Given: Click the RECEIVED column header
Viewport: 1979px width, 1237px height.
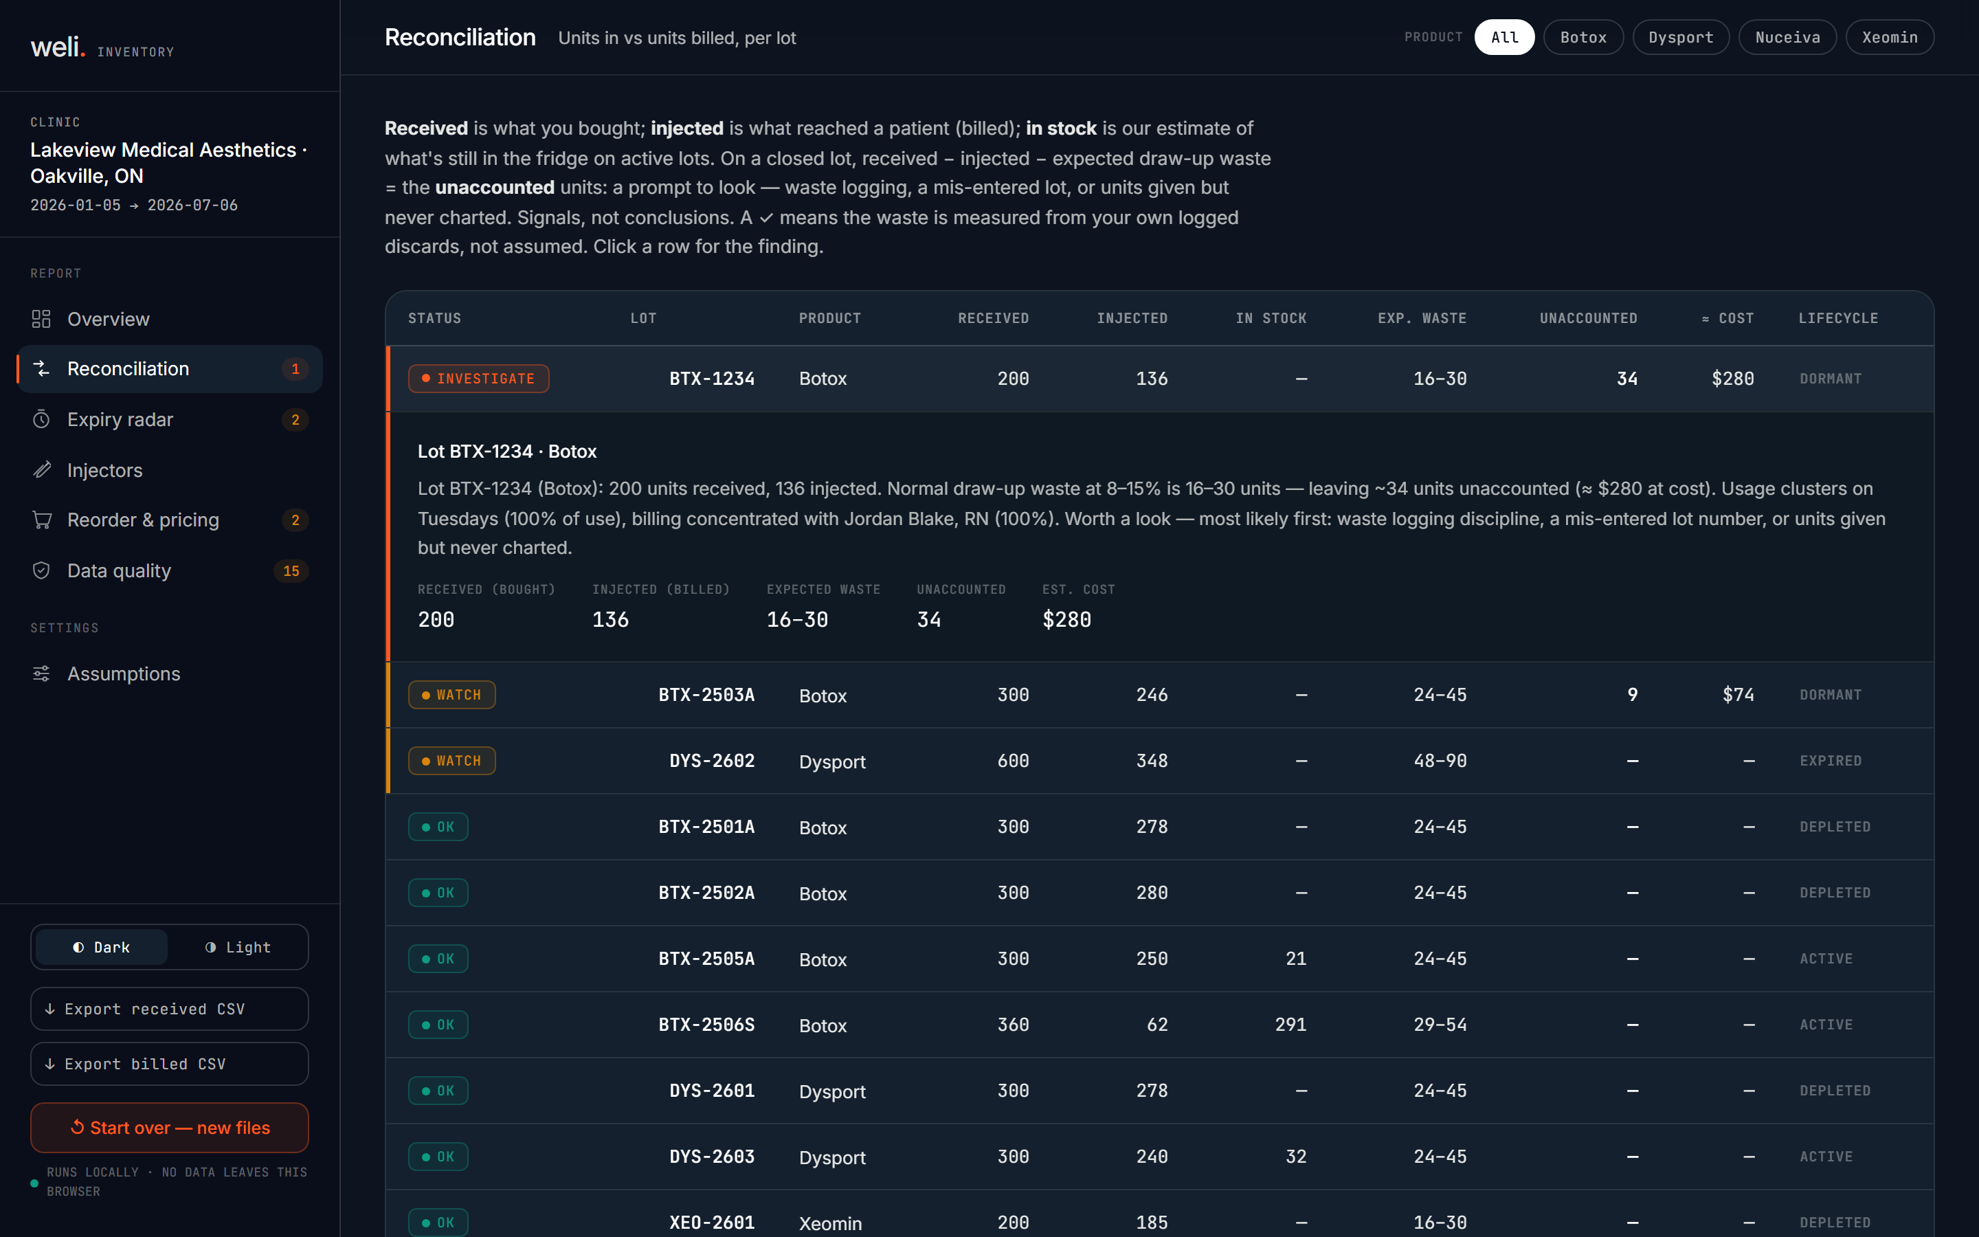Looking at the screenshot, I should click(x=994, y=318).
